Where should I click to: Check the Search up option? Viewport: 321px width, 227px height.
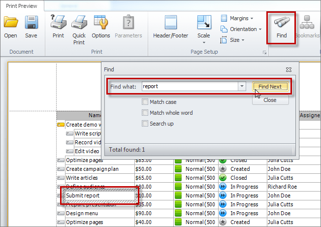pyautogui.click(x=145, y=124)
